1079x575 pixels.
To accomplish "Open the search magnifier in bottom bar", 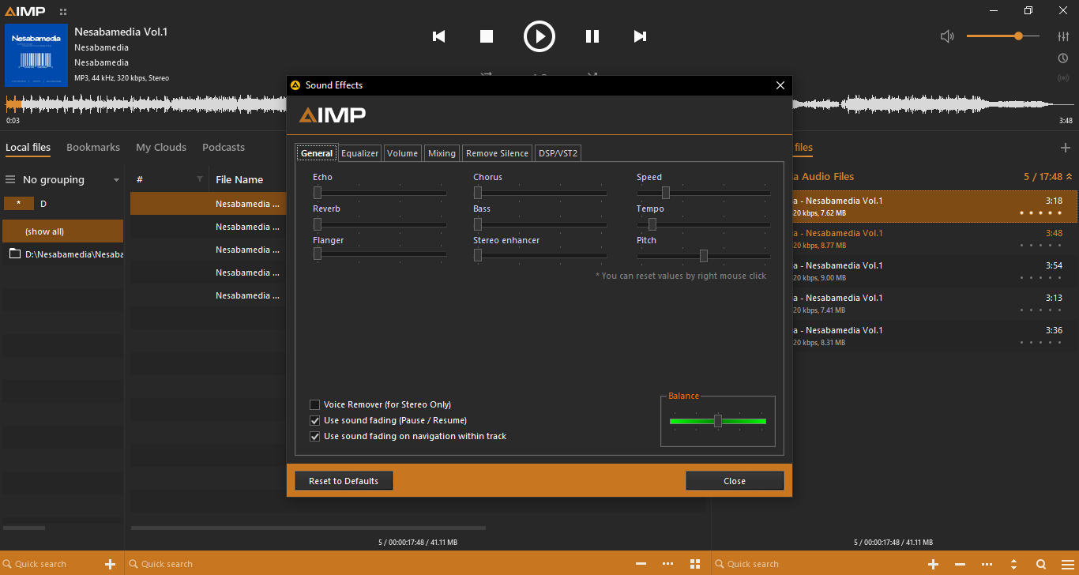I will 1041,564.
